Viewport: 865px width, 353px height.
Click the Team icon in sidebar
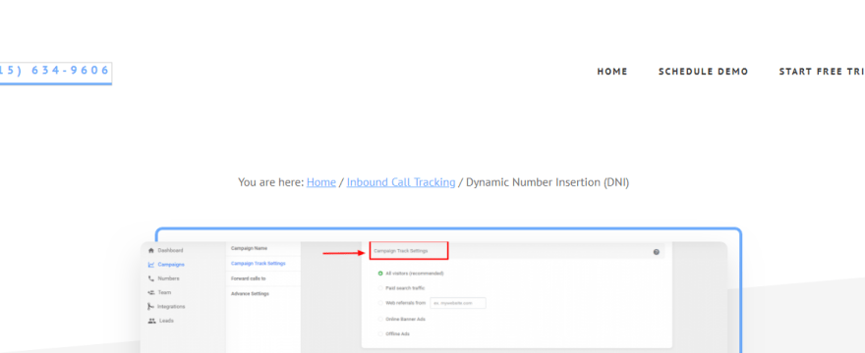151,292
